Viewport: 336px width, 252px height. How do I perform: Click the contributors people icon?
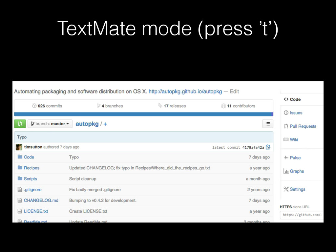[x=223, y=106]
